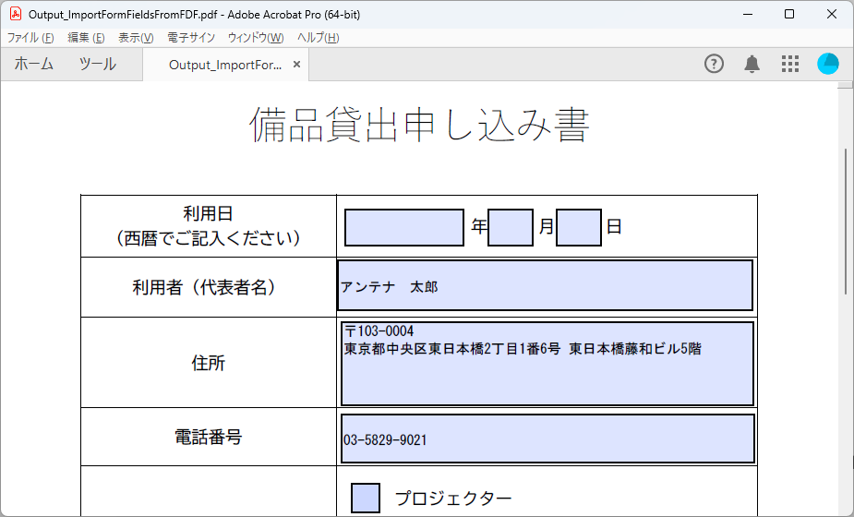Open the Help question mark icon
The width and height of the screenshot is (854, 517).
pos(714,64)
